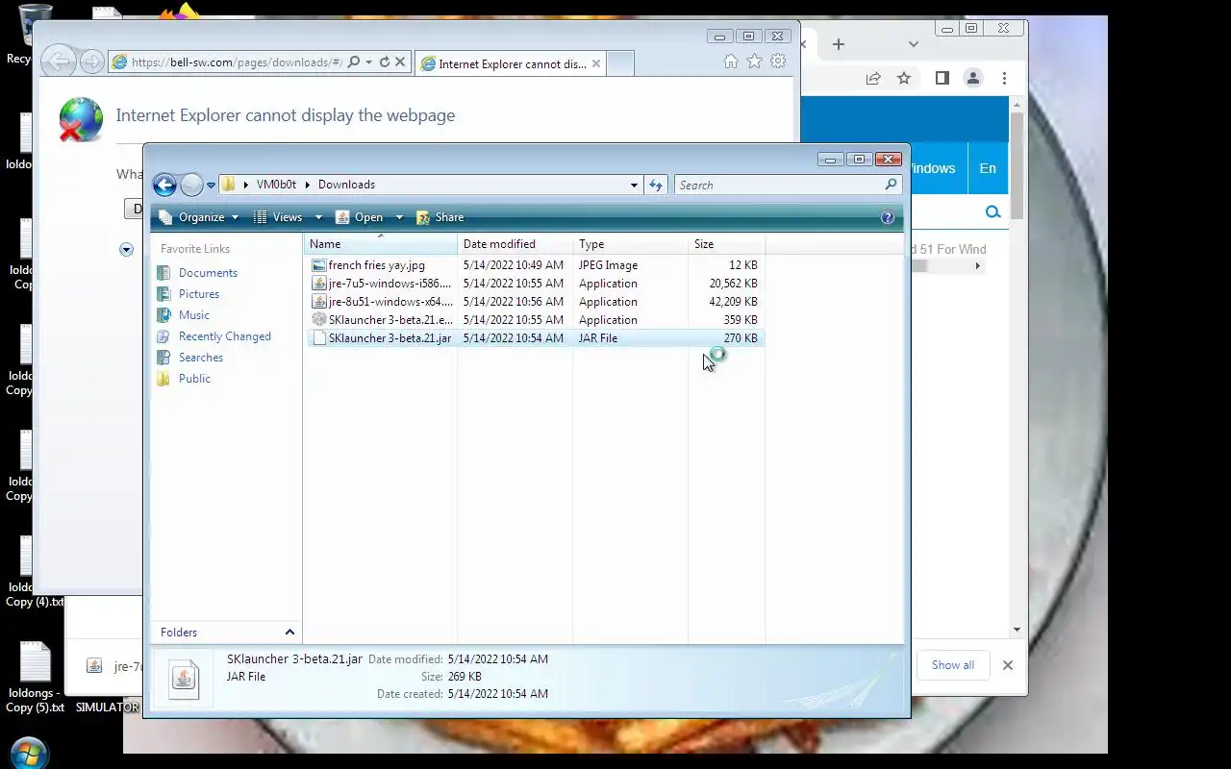
Task: Click the JAR file thumbnail in the details pane
Action: point(184,679)
